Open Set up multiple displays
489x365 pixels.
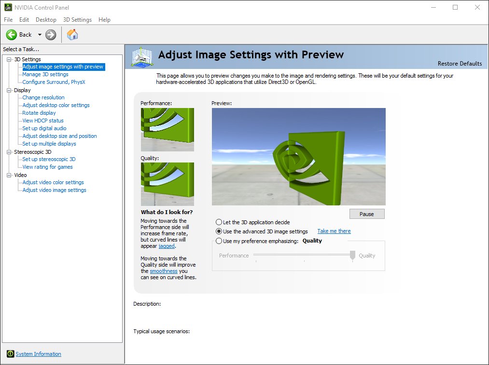pos(49,144)
